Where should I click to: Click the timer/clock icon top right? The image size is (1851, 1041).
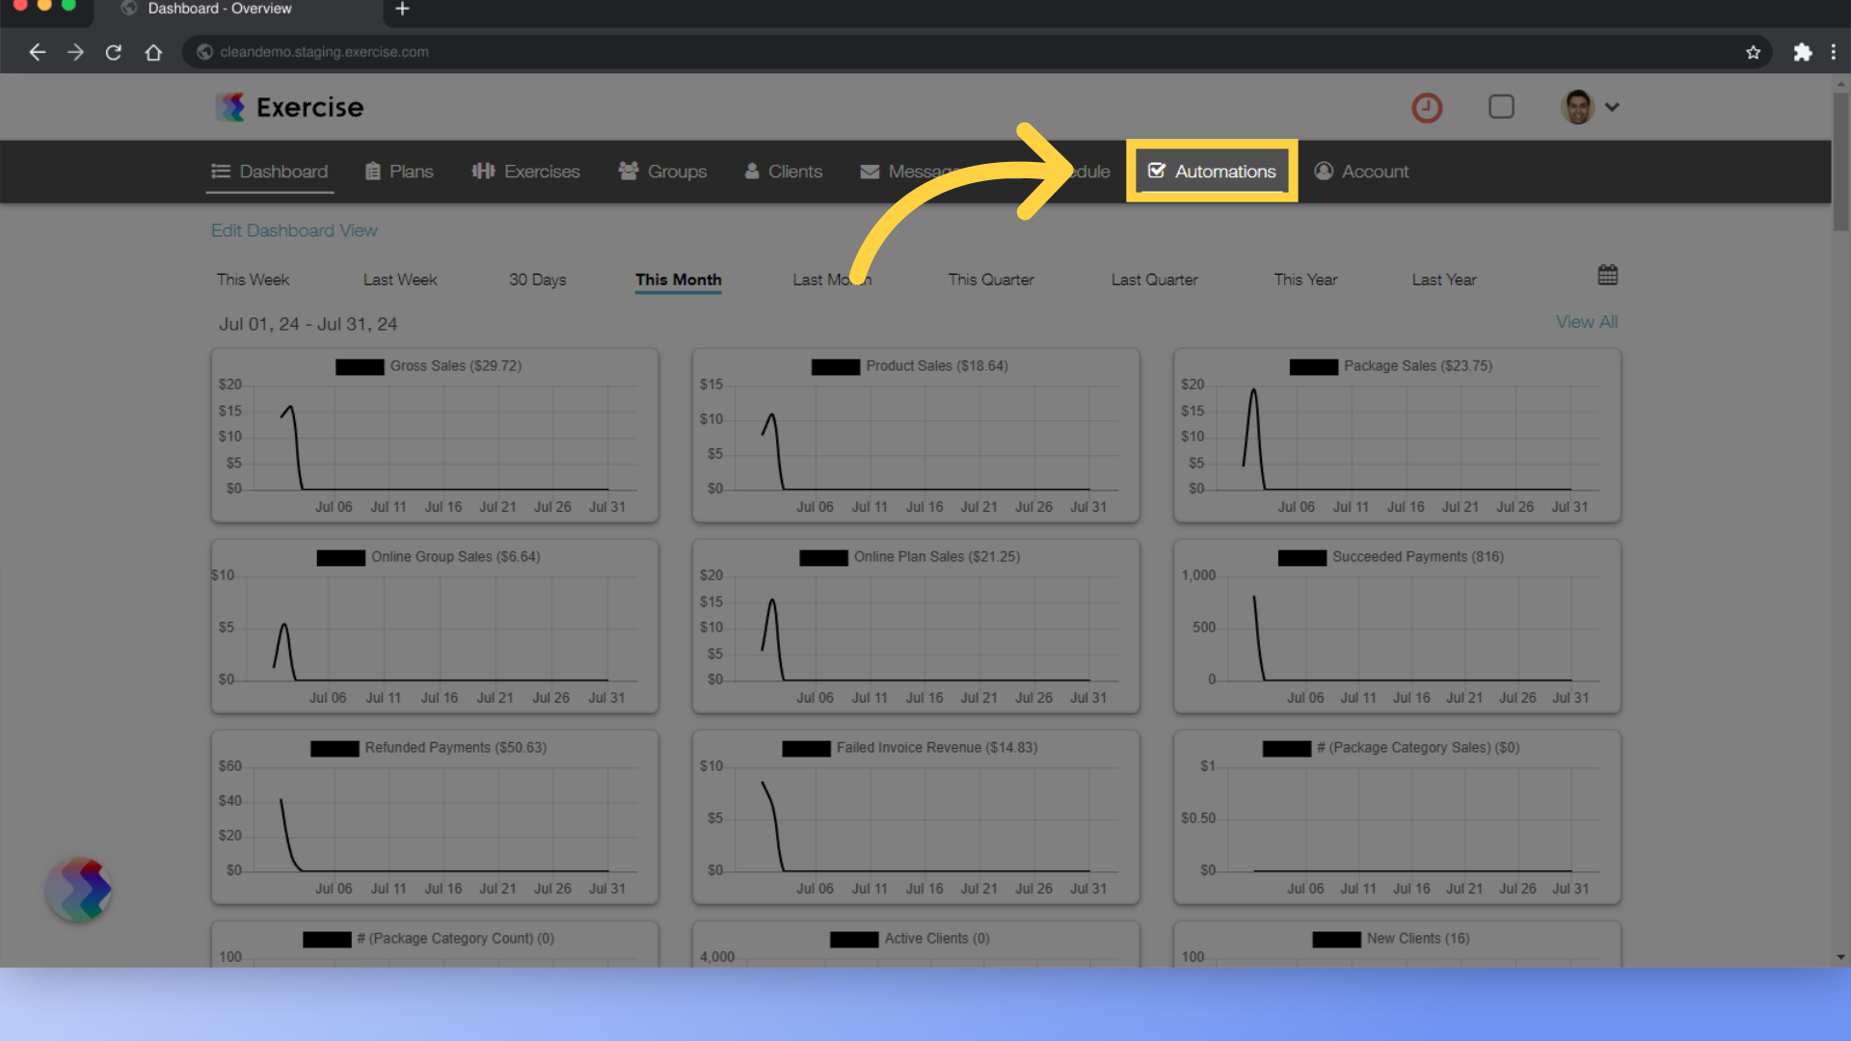point(1427,107)
